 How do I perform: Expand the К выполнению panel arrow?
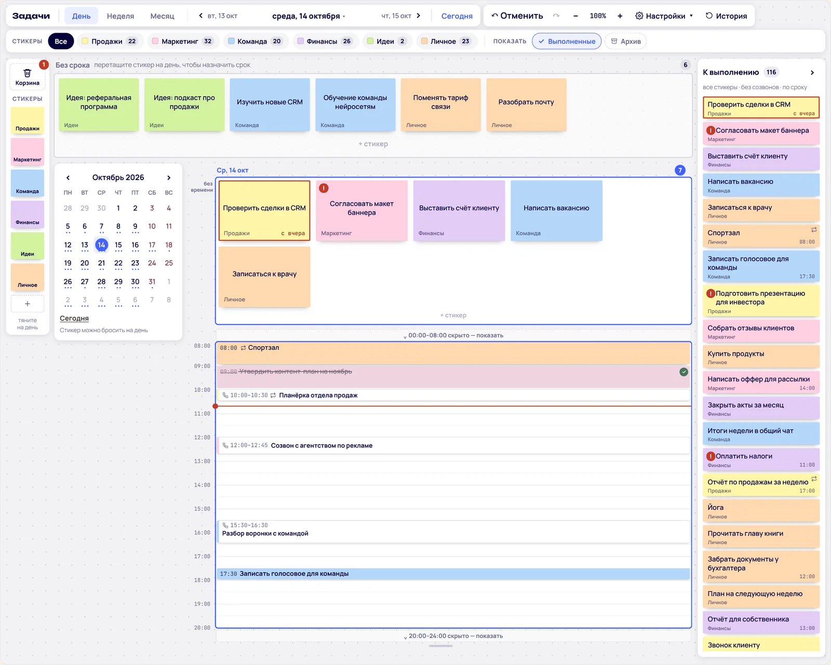click(x=812, y=73)
